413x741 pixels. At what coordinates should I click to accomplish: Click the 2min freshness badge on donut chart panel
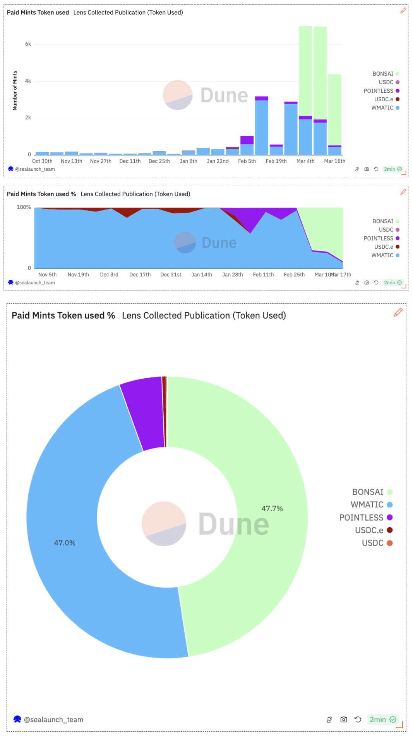[x=382, y=720]
